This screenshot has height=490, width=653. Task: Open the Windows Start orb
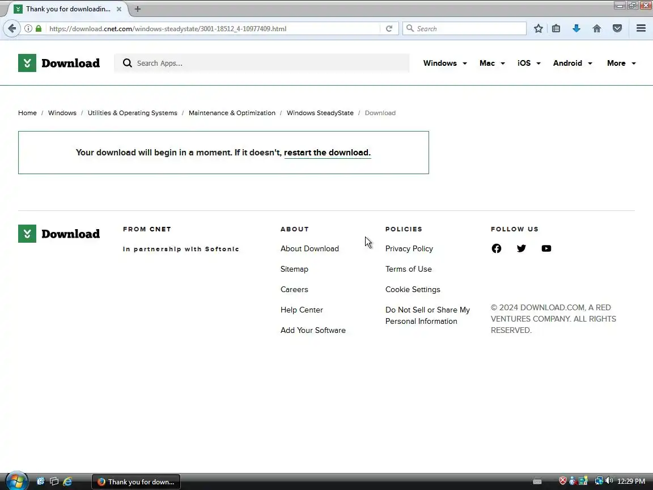click(16, 481)
